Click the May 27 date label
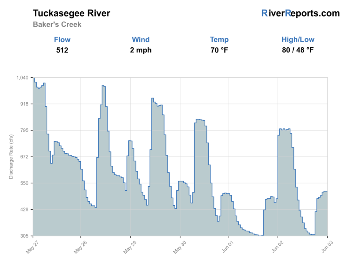Viewport: 352px width, 264px height. coord(32,247)
